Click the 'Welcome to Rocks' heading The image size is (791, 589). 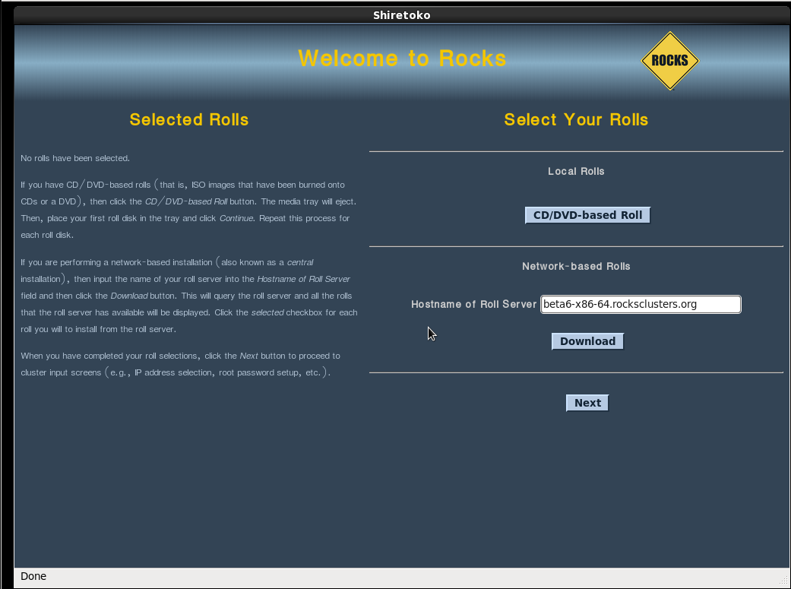point(402,59)
